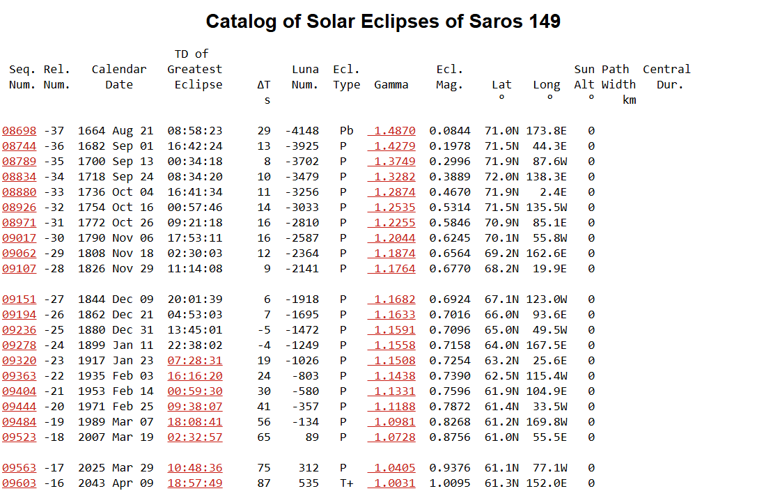773x491 pixels.
Task: Open gamma link 1.1764
Action: pyautogui.click(x=391, y=268)
